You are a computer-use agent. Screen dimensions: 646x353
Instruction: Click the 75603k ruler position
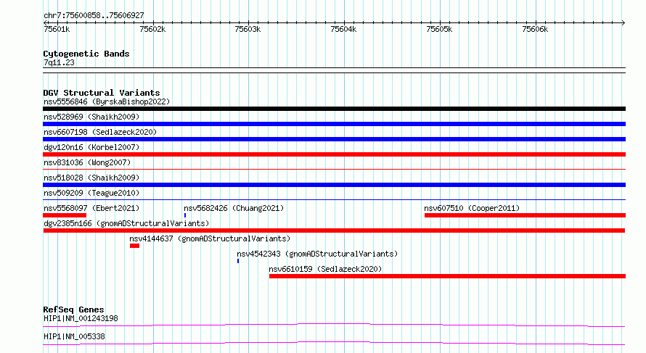point(248,29)
